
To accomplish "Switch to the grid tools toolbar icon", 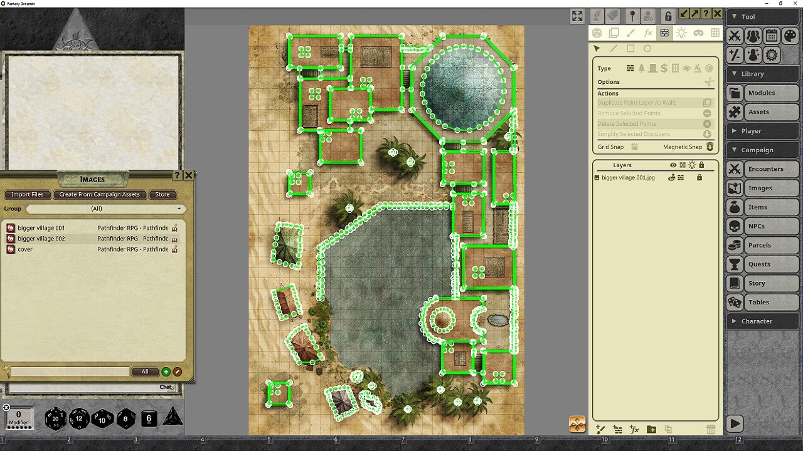I will (715, 33).
